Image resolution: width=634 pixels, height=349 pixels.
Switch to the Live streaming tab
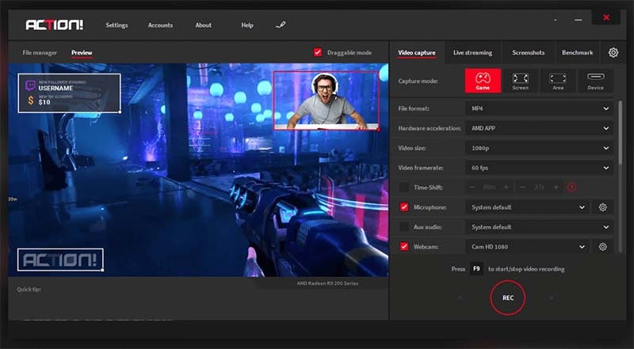point(472,52)
